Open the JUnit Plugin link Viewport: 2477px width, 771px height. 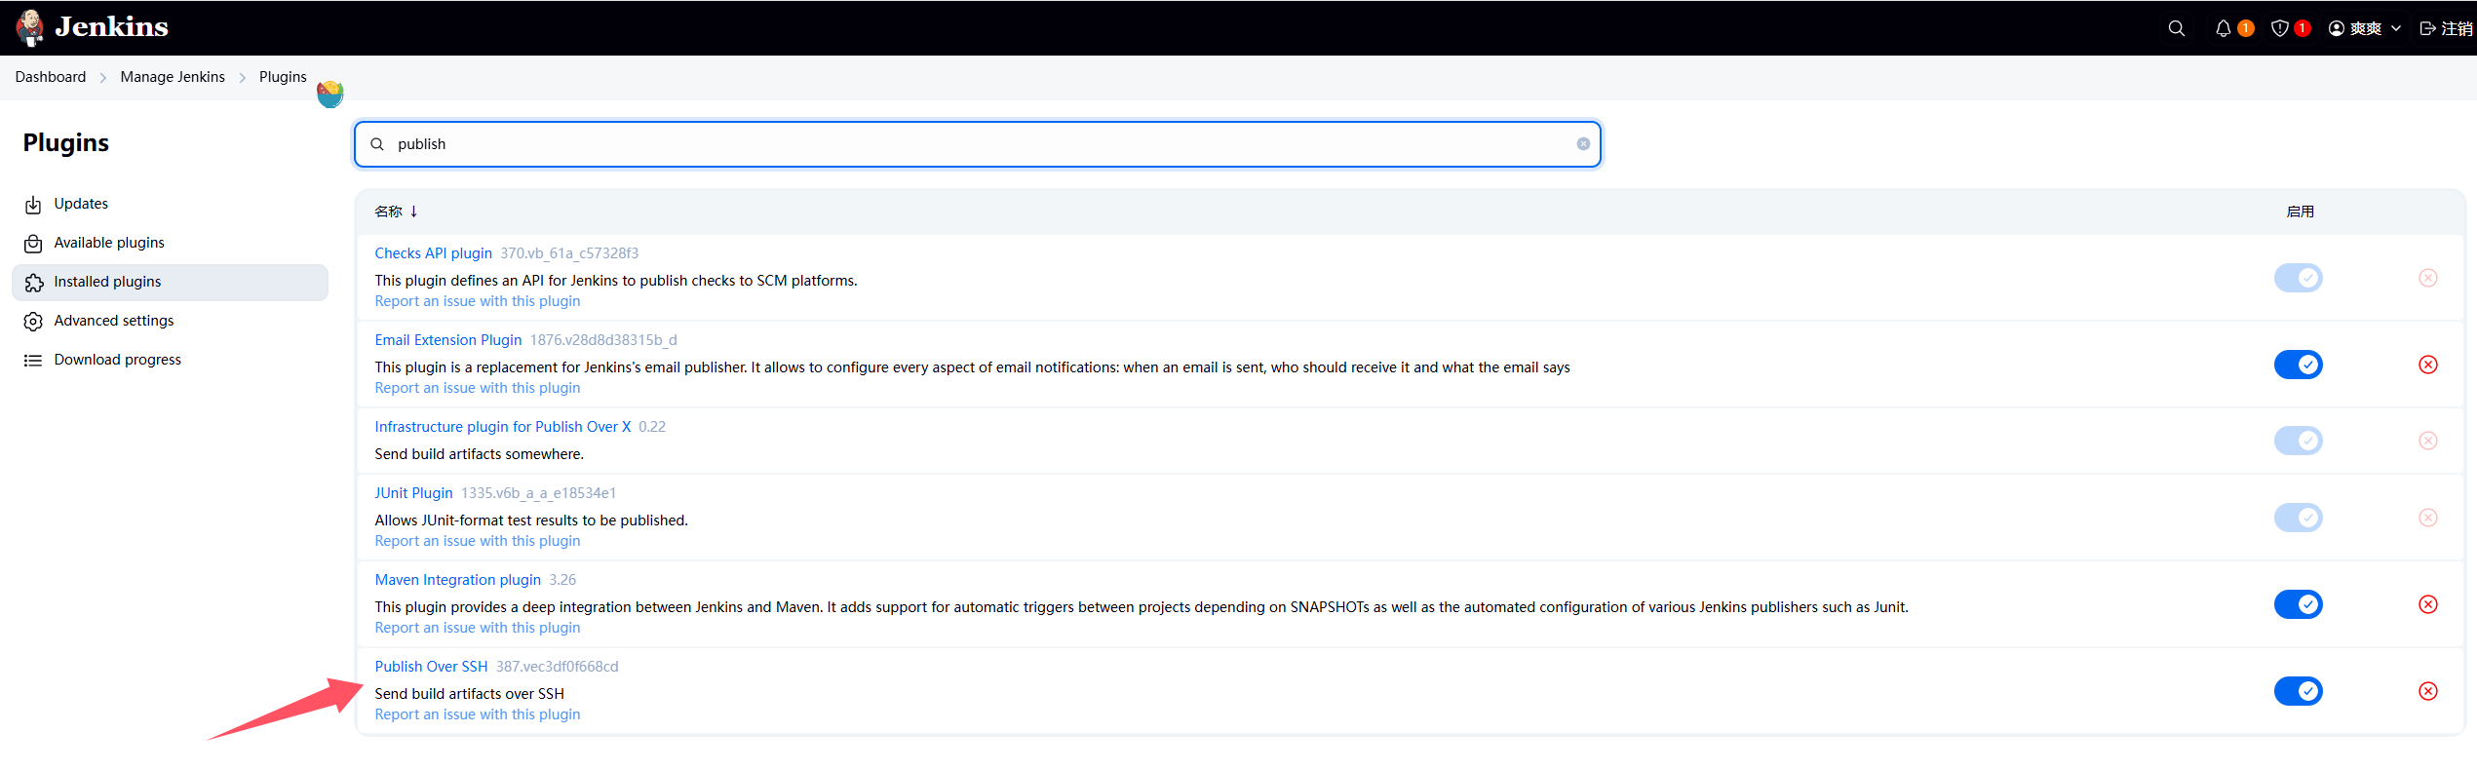[414, 493]
